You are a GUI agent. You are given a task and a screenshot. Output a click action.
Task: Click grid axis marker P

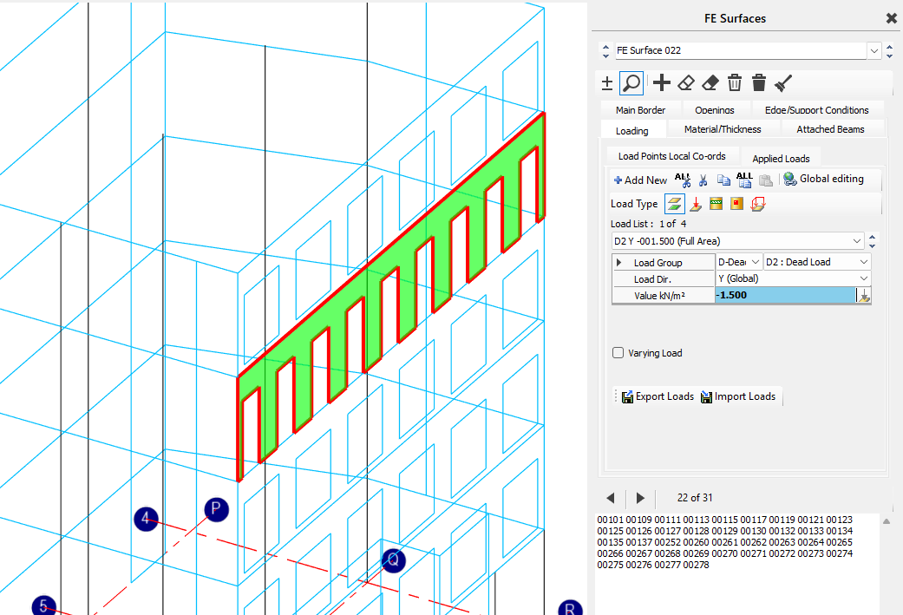coord(216,510)
